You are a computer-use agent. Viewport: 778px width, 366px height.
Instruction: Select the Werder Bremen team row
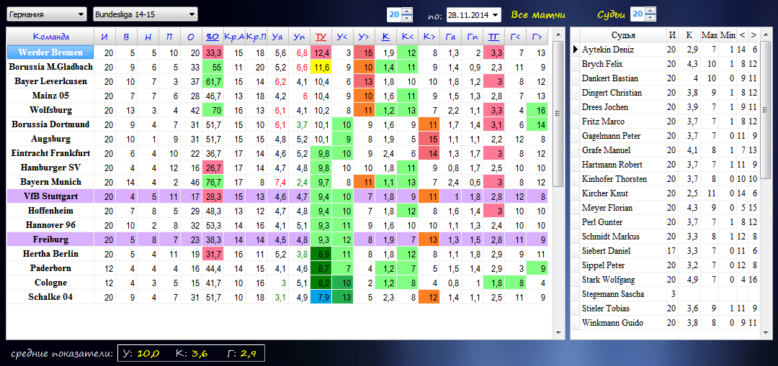50,52
